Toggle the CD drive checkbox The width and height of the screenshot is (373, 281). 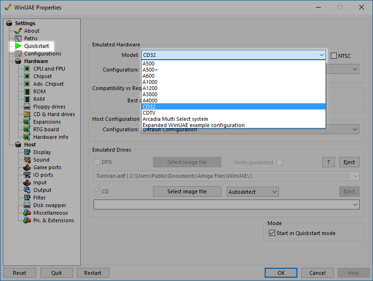click(97, 191)
